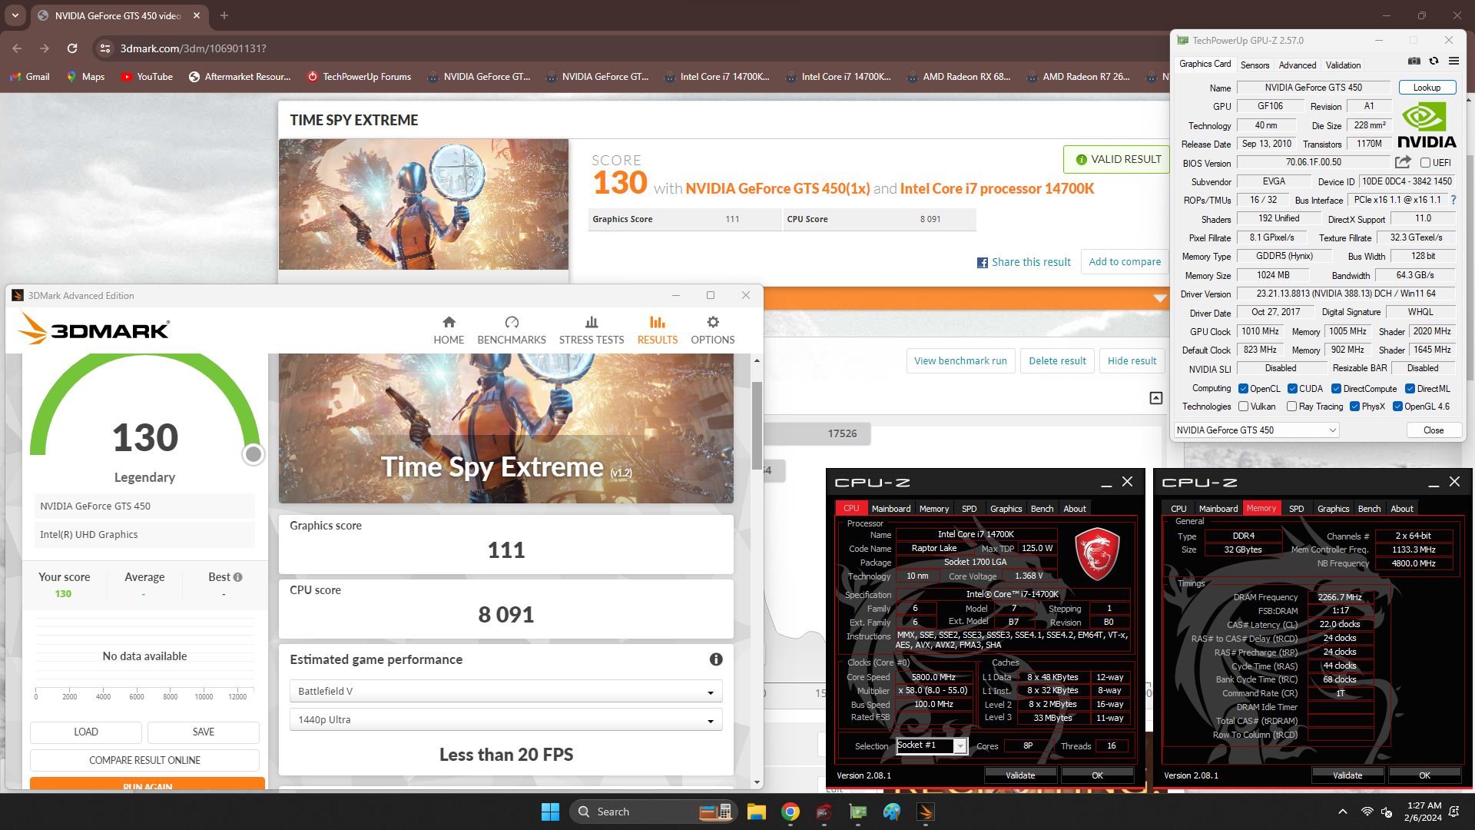1475x830 pixels.
Task: Open 3DMark HOME icon
Action: coord(449,322)
